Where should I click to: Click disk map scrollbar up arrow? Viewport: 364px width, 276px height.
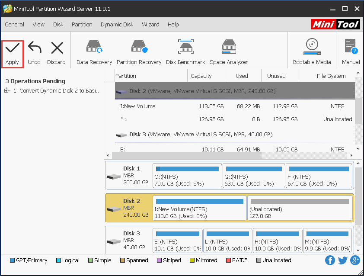coord(358,164)
